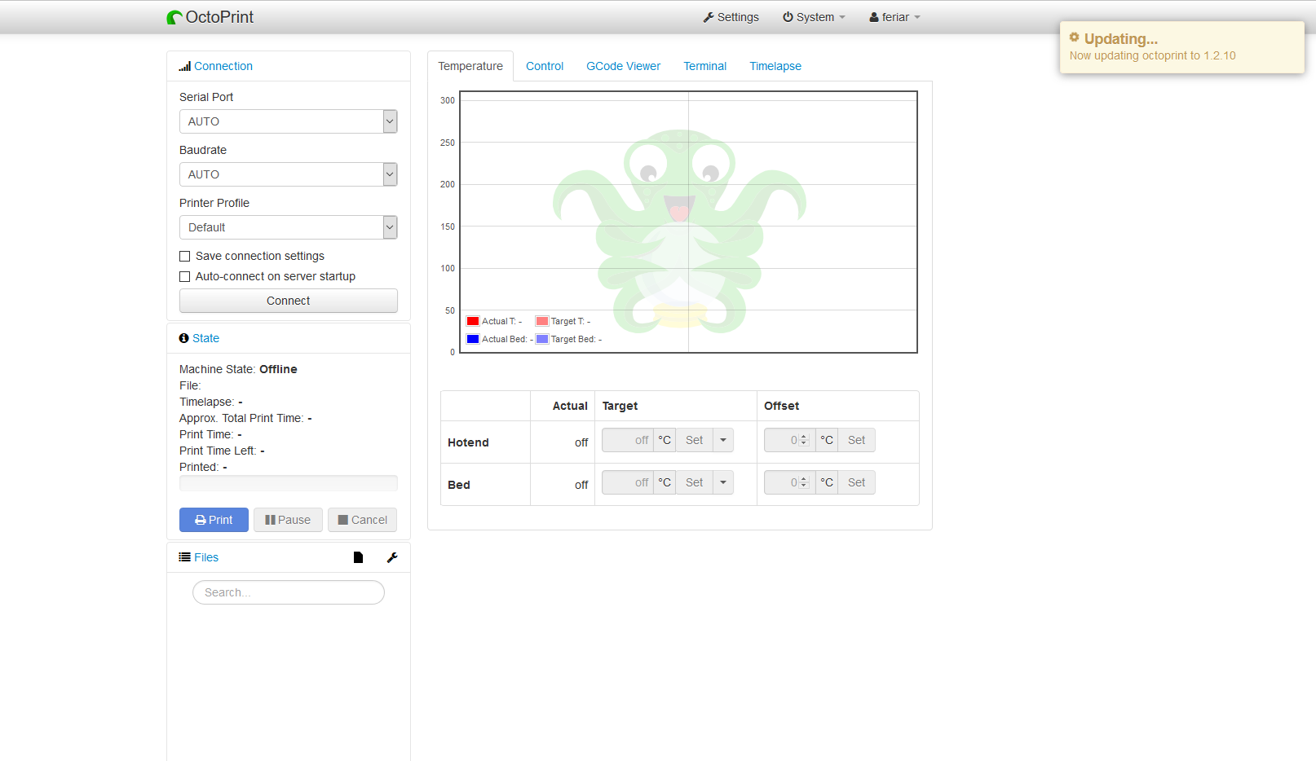1316x761 pixels.
Task: Click the light blue Target Bed swatch
Action: pos(542,339)
